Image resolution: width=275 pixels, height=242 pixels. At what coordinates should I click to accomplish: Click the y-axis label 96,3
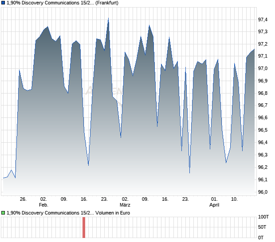tap(263, 155)
